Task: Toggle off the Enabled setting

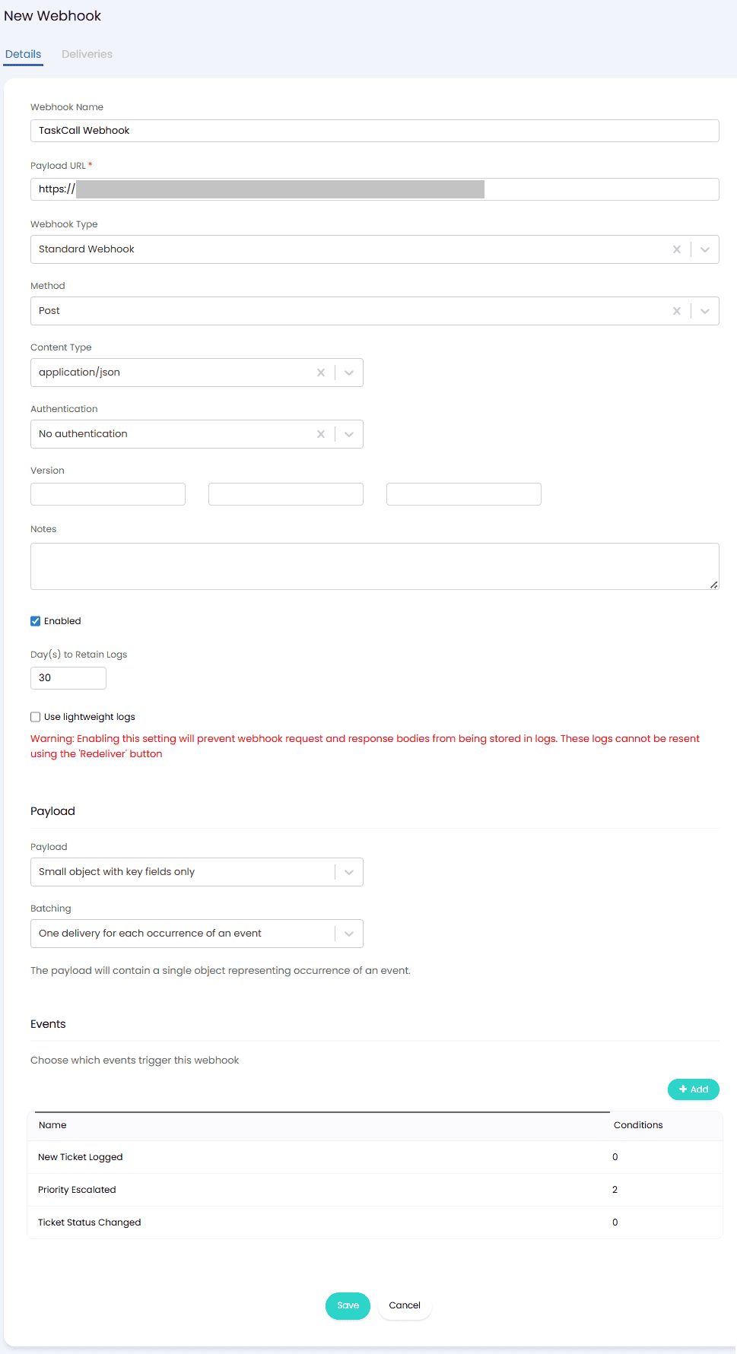Action: click(x=35, y=620)
